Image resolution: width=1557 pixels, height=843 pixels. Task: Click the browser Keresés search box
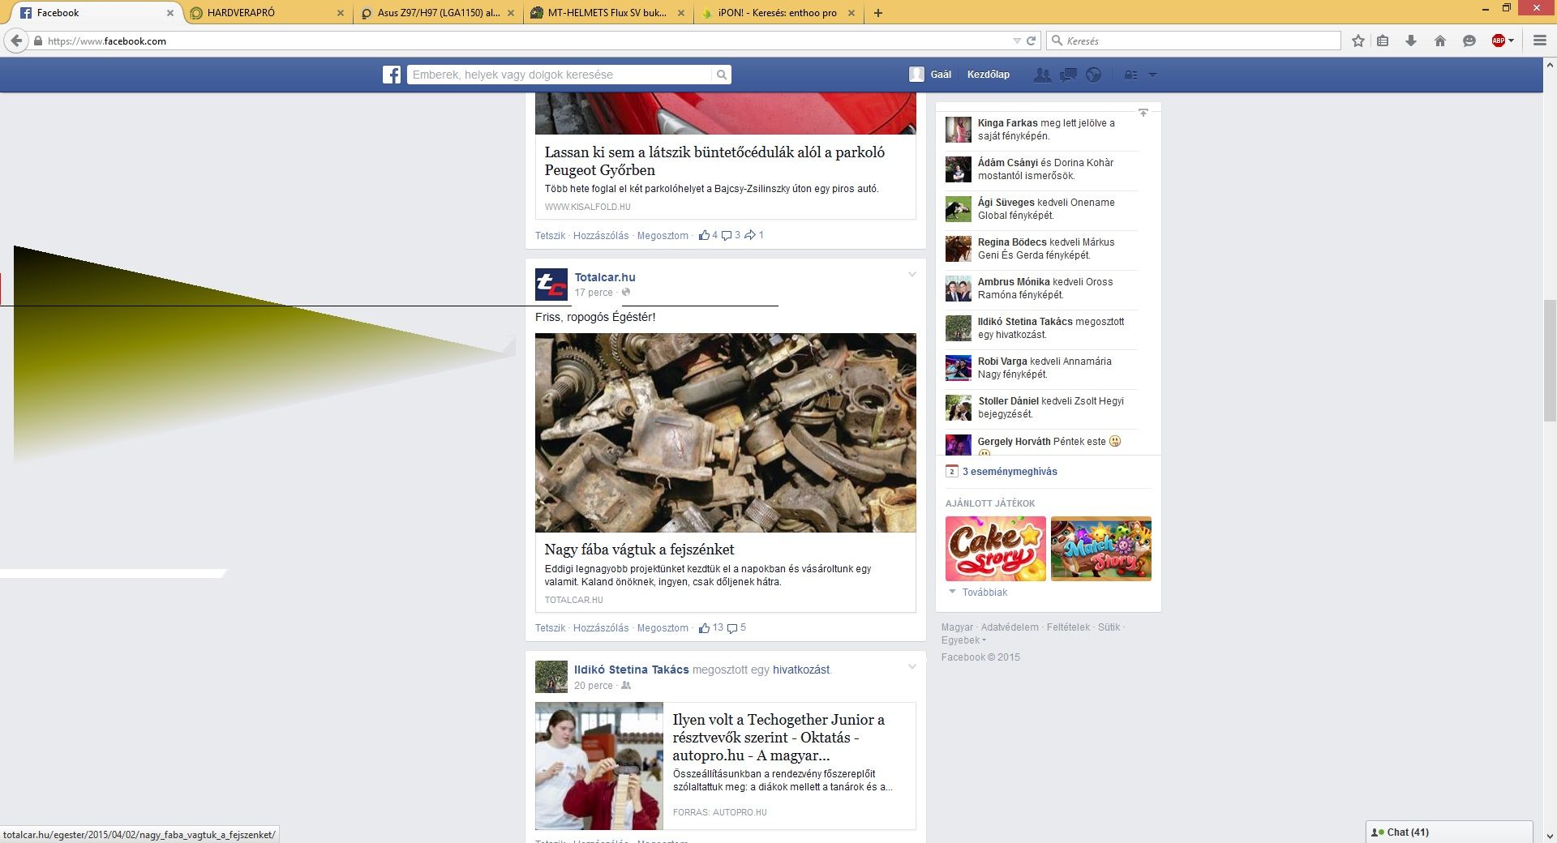tap(1194, 41)
